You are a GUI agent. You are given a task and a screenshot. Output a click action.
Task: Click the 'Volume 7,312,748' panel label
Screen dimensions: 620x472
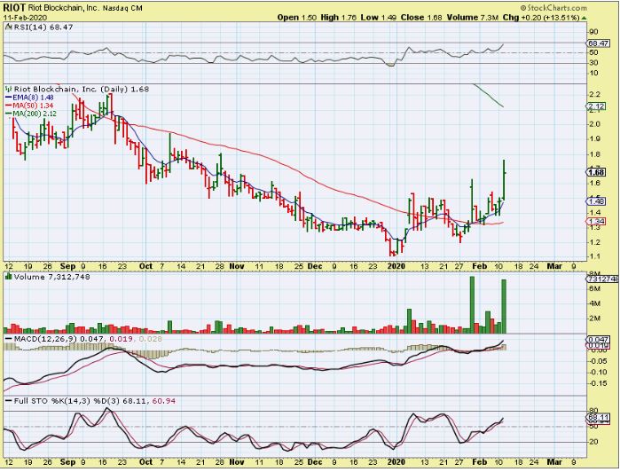51,277
